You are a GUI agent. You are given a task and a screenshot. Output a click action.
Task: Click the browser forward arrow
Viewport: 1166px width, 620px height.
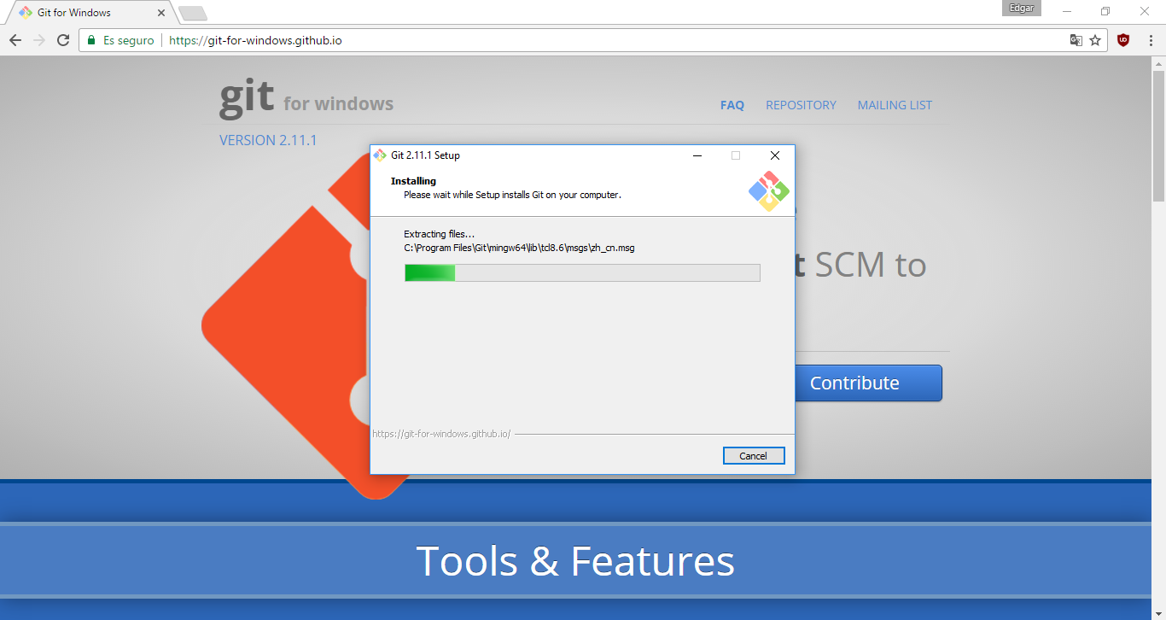tap(39, 40)
